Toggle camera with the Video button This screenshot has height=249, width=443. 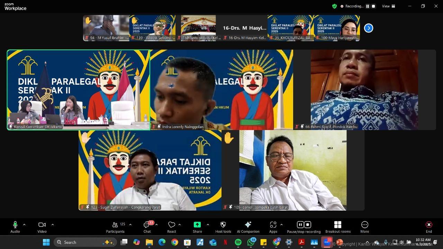click(x=42, y=227)
